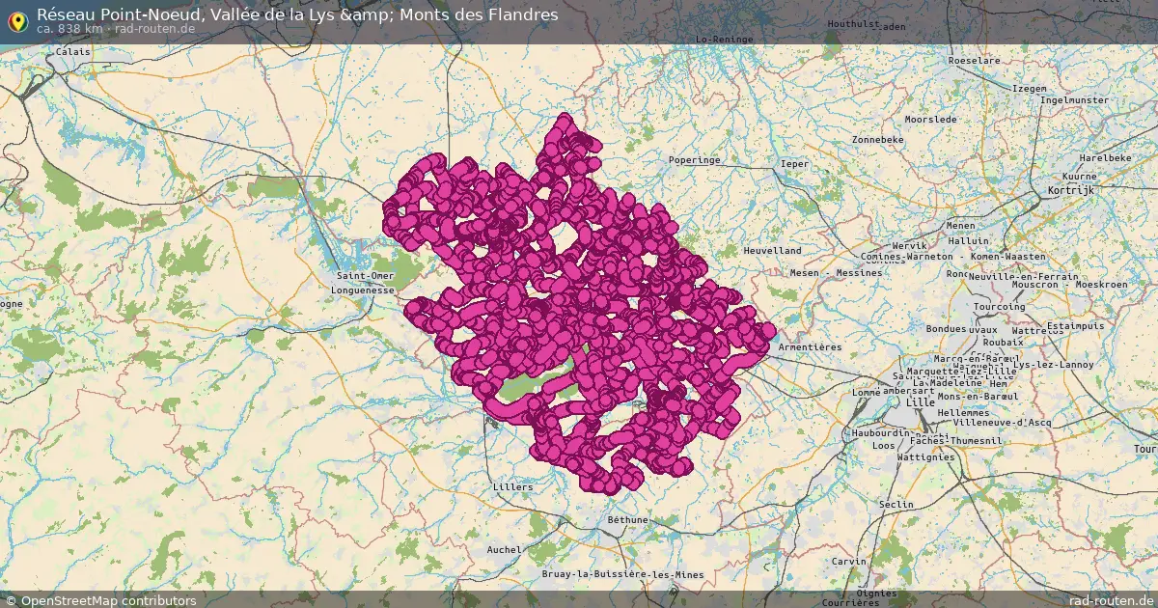The width and height of the screenshot is (1158, 608).
Task: Click the 'Lys-lez-Lannoy' map label
Action: click(1054, 365)
